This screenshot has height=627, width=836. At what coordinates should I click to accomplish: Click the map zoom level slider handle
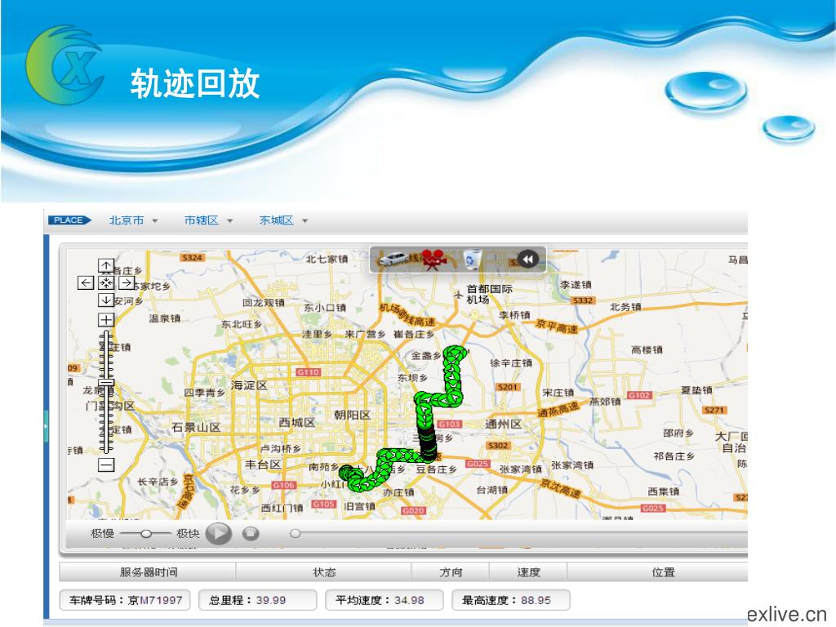[107, 383]
